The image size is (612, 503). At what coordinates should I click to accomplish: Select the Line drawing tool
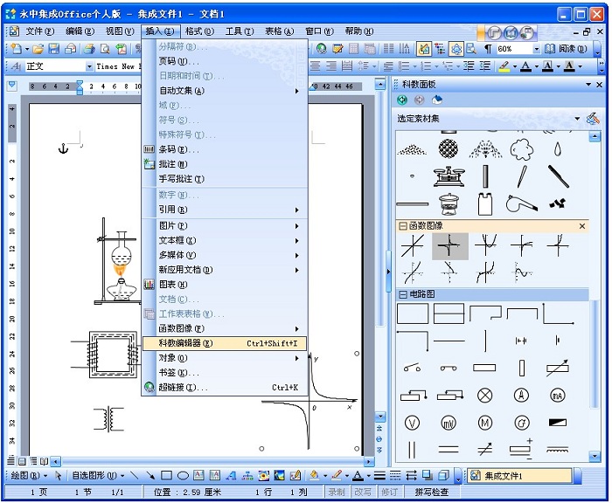pos(135,475)
